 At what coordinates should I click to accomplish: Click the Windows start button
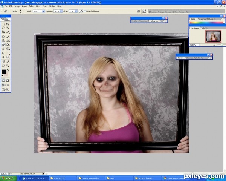tap(8, 178)
